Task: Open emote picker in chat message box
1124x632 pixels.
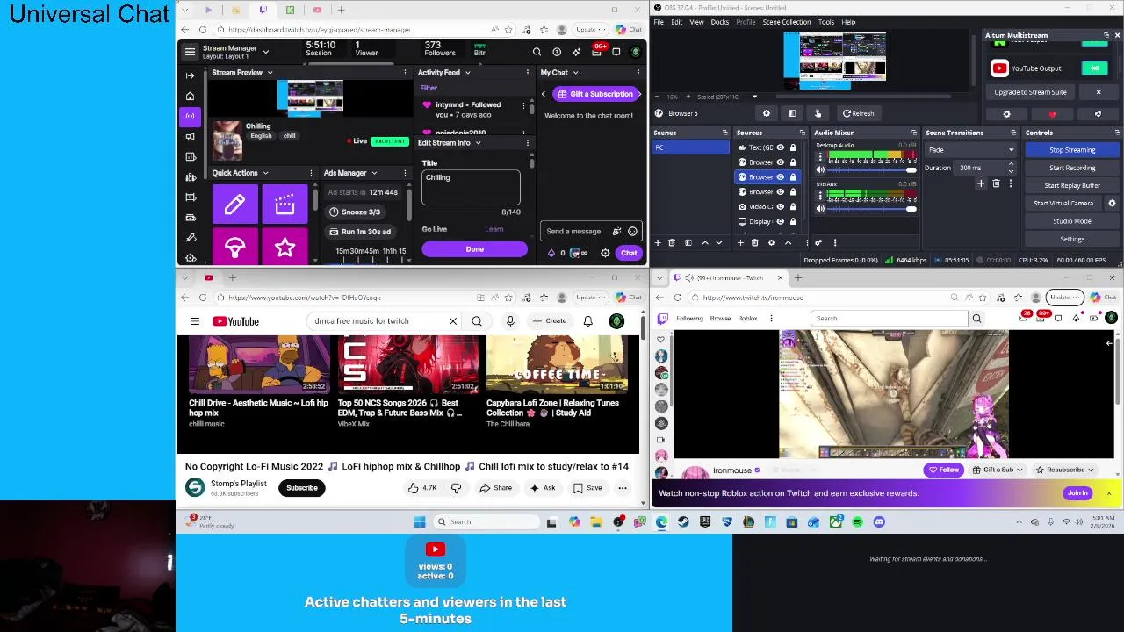Action: (632, 232)
